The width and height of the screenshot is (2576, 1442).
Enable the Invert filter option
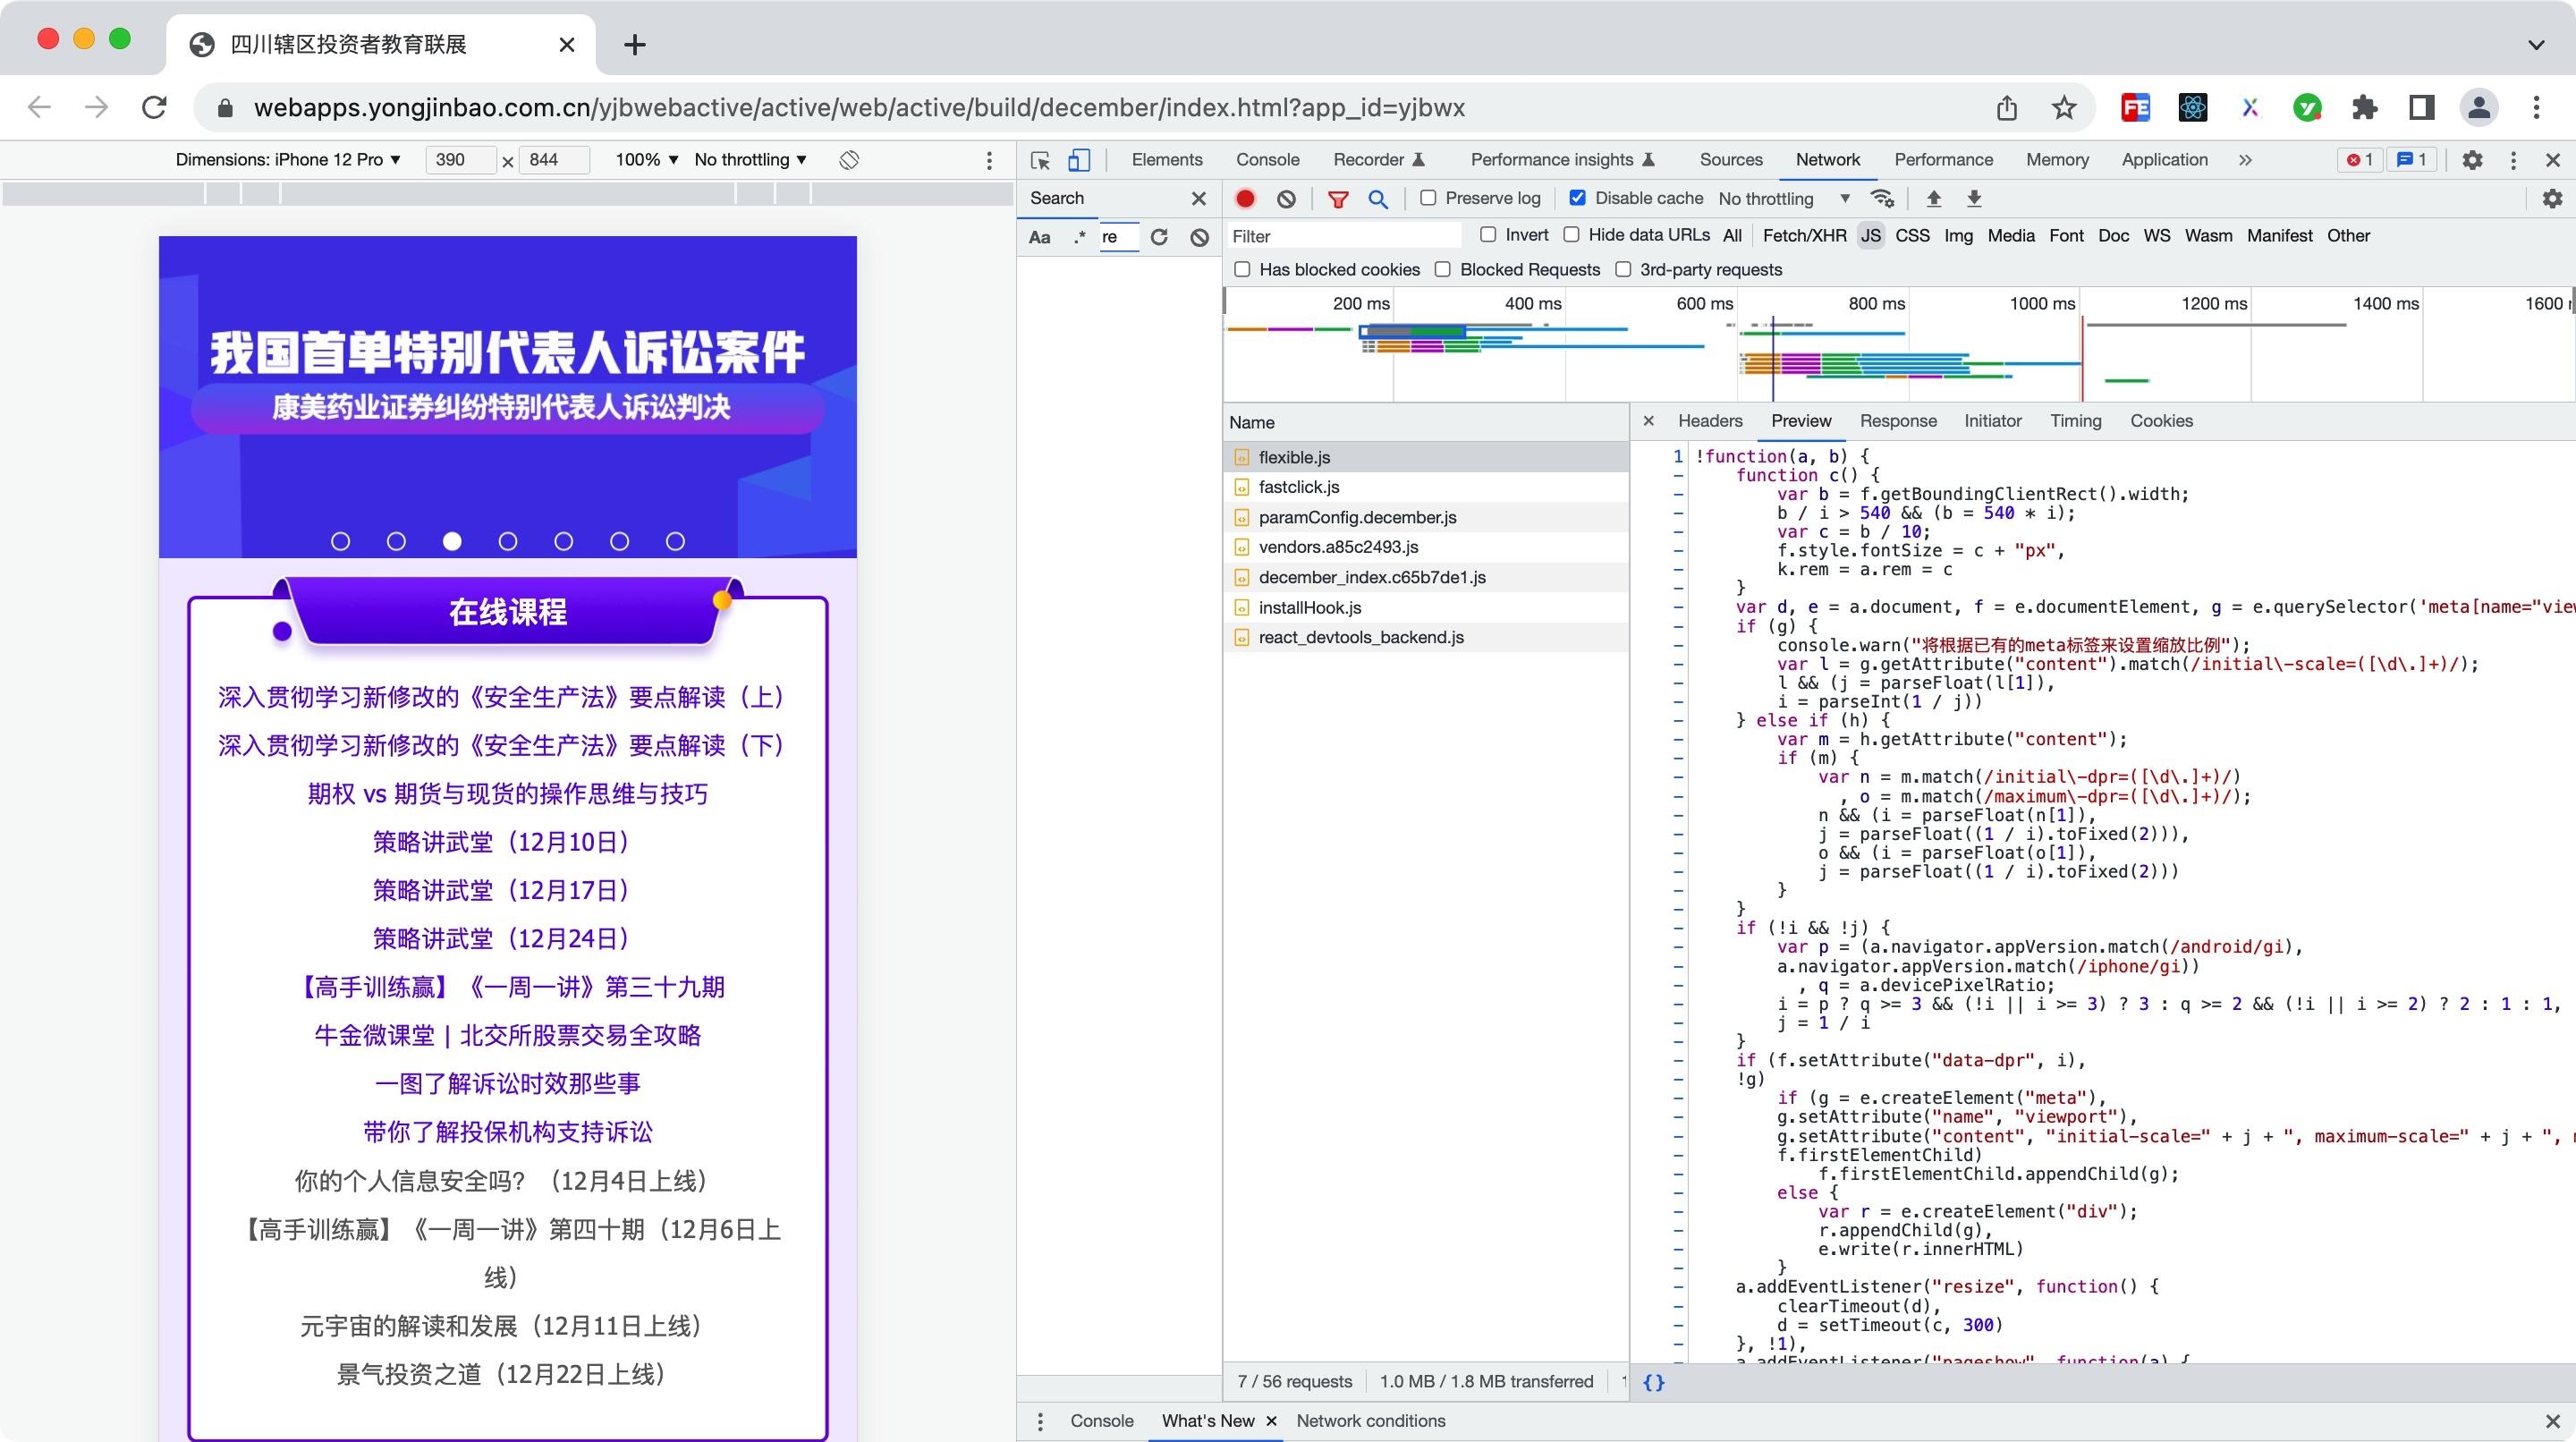click(x=1489, y=235)
